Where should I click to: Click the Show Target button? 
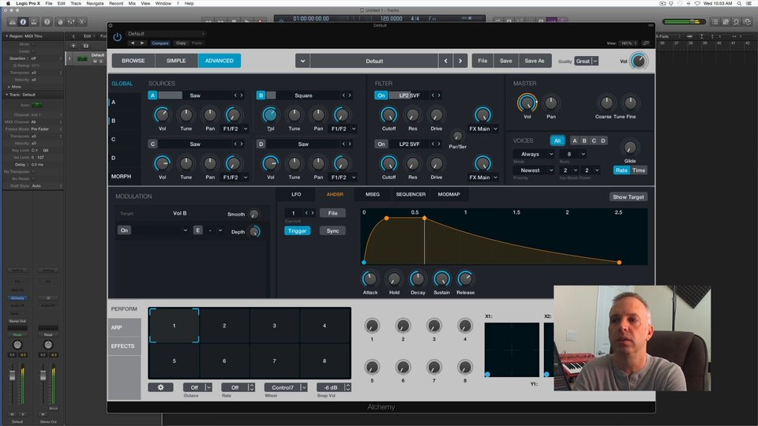[628, 197]
